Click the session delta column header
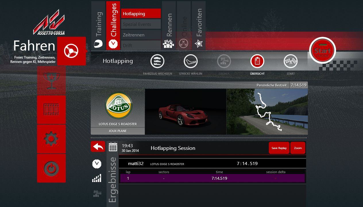 coord(276,172)
